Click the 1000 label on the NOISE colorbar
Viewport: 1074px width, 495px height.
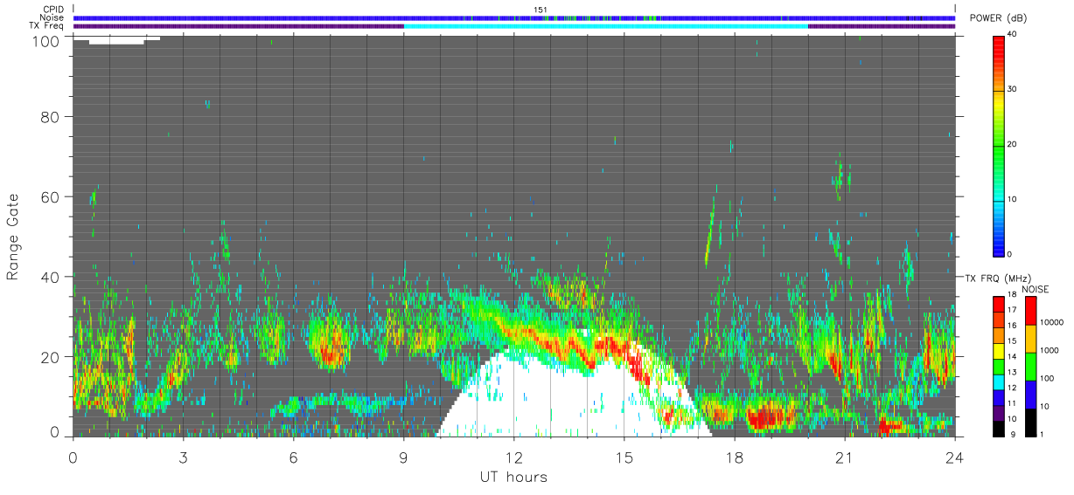1050,350
